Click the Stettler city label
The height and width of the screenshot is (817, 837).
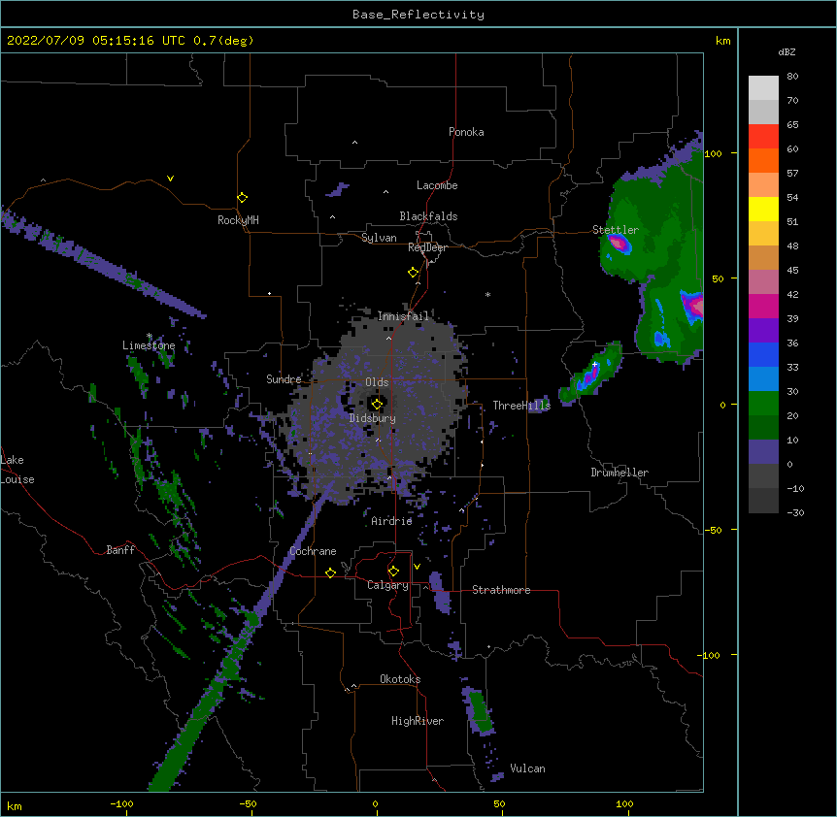click(x=616, y=230)
